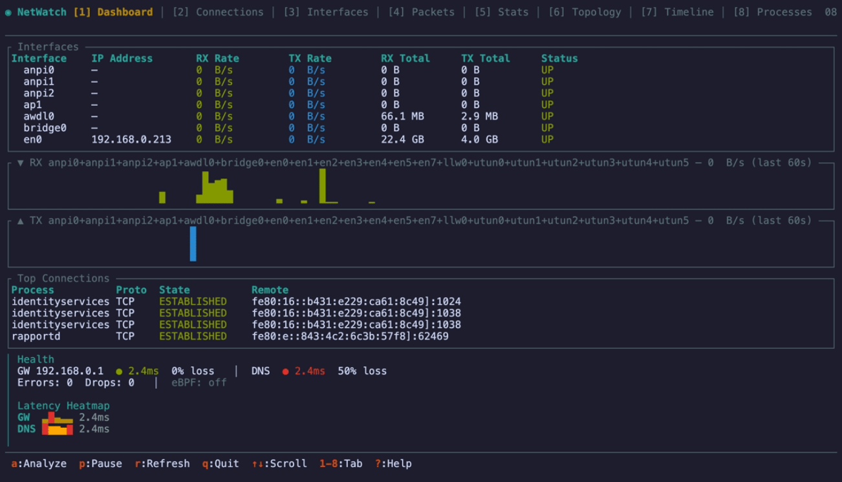
Task: Click the 50% loss DNS value
Action: click(x=362, y=372)
